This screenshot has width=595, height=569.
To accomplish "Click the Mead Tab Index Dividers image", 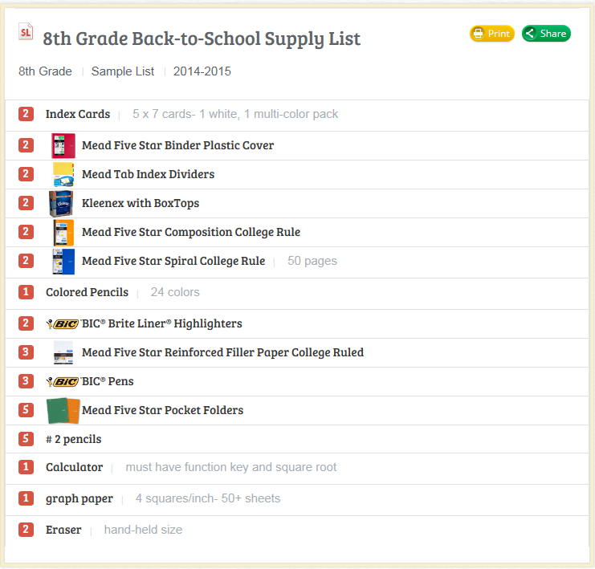I will pyautogui.click(x=63, y=174).
